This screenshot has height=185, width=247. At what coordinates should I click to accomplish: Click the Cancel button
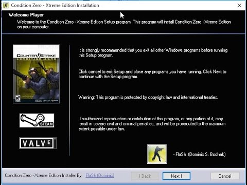tap(225, 176)
